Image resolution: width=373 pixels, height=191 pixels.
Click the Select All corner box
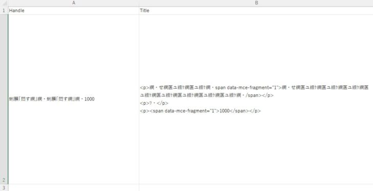pos(4,3)
